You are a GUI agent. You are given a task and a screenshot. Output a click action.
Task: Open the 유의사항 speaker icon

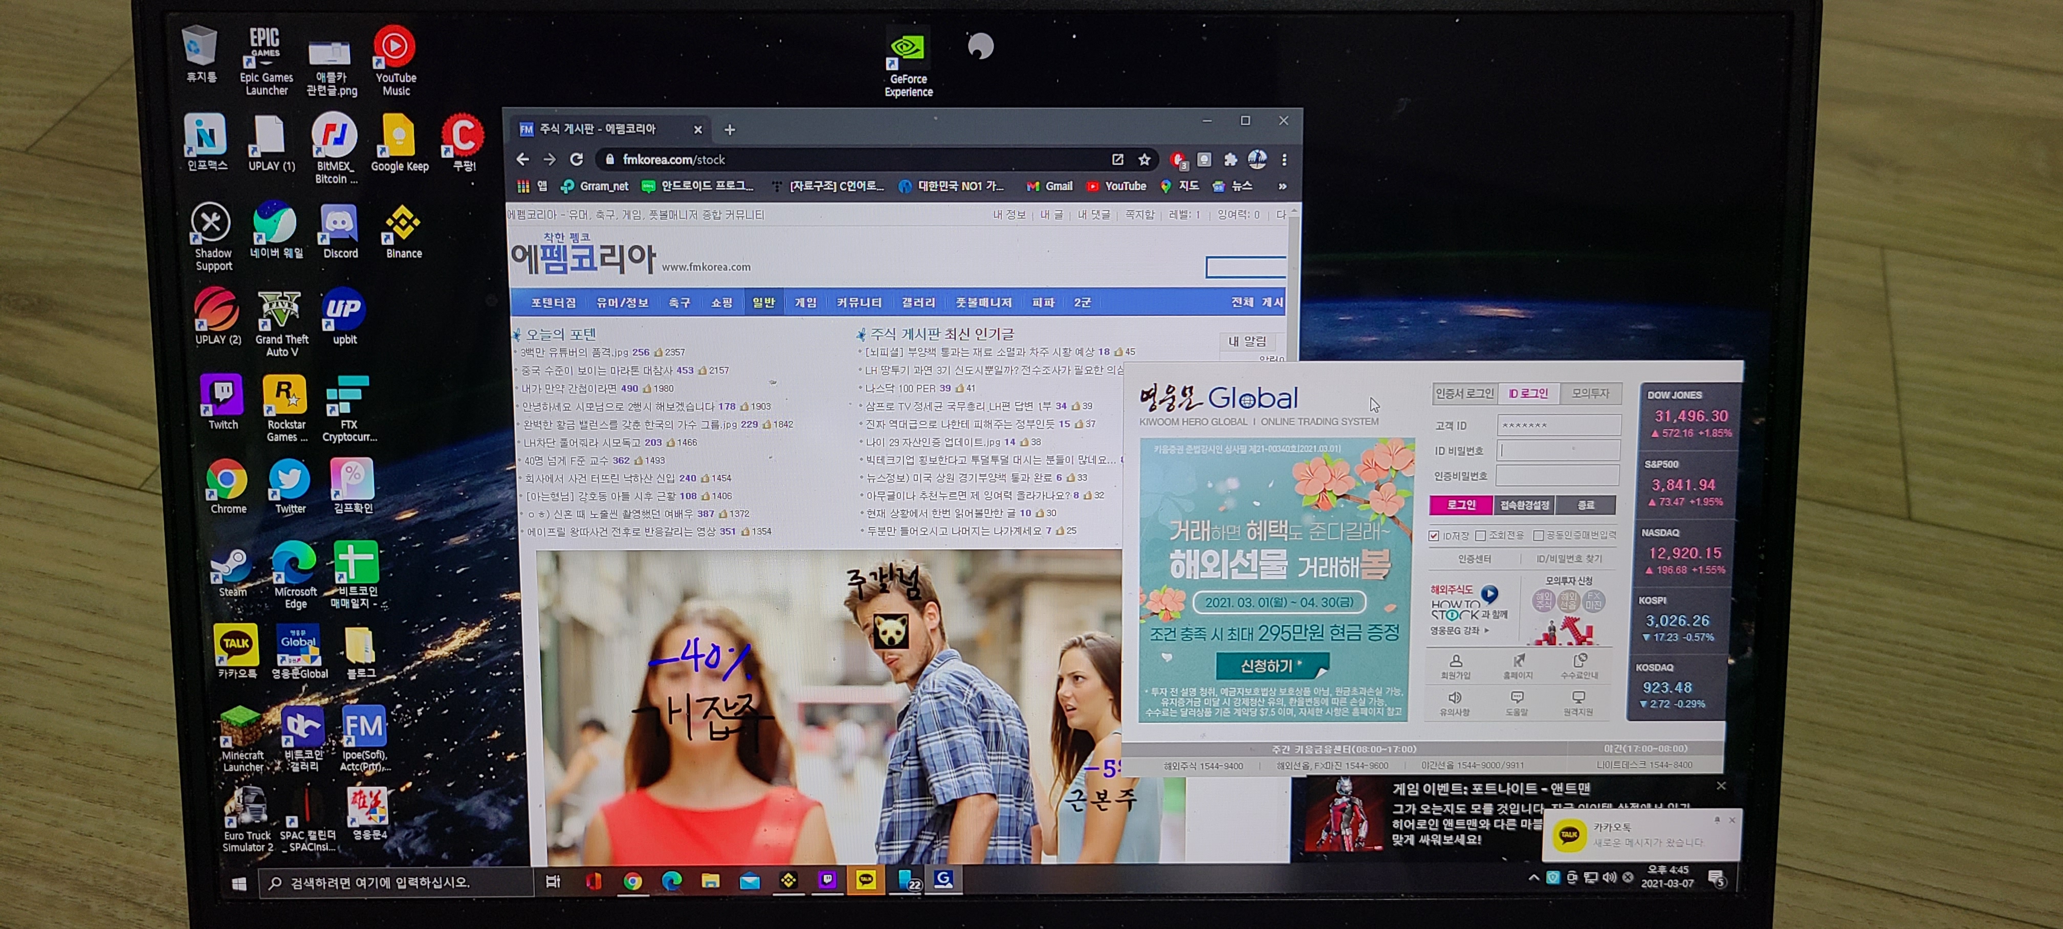pyautogui.click(x=1454, y=702)
